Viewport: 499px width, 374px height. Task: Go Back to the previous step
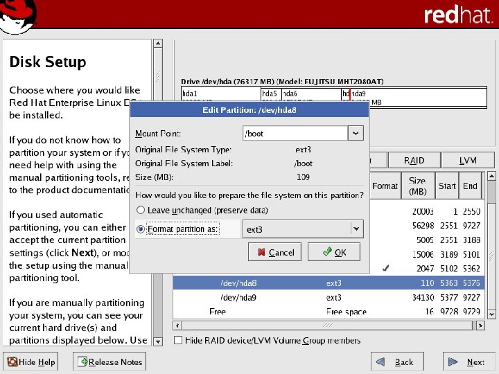point(397,362)
